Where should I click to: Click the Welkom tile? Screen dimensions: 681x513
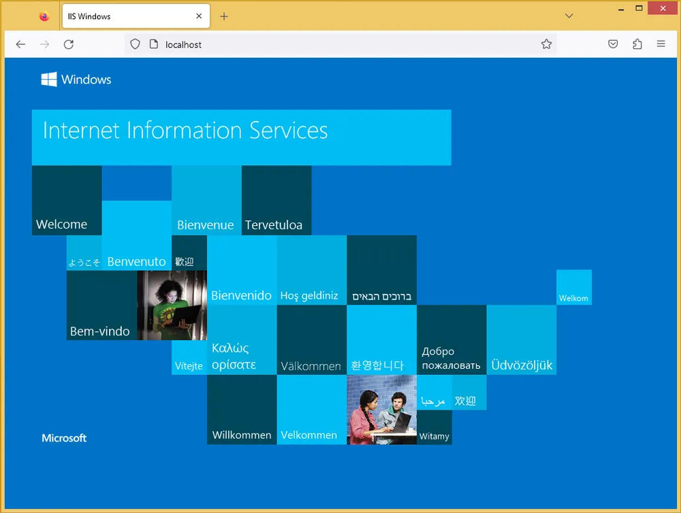click(574, 287)
